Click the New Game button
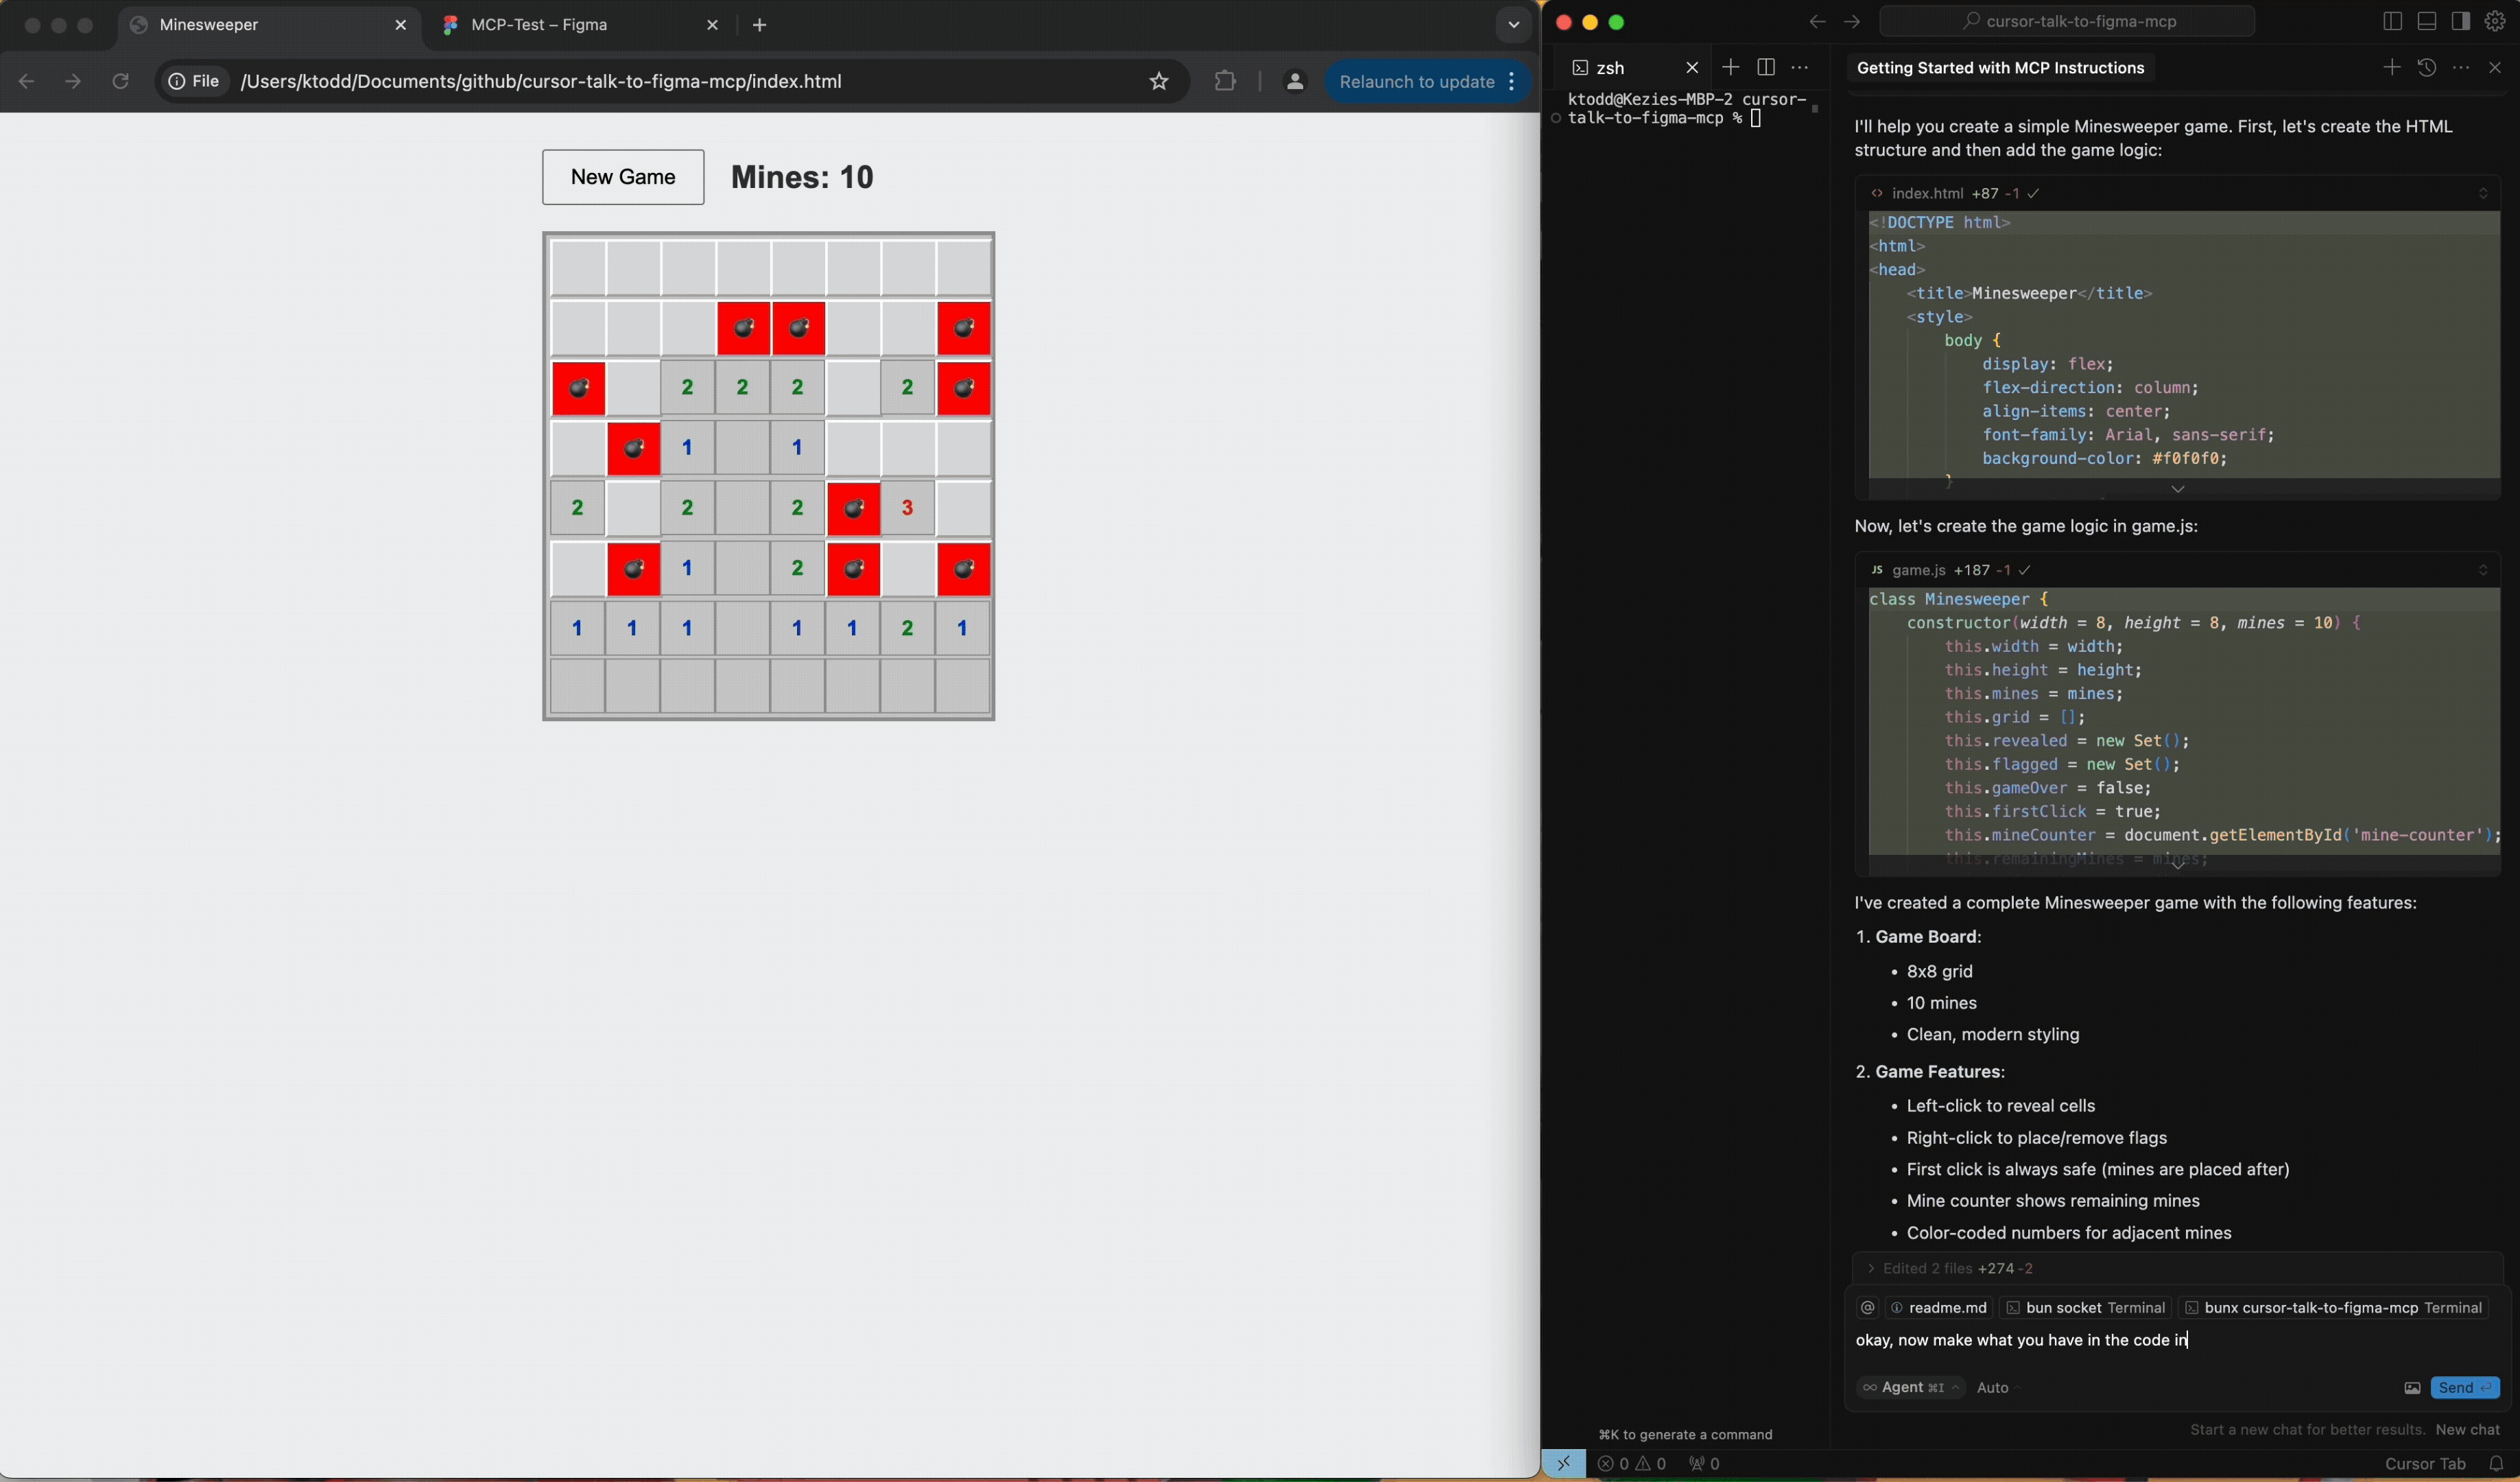Image resolution: width=2520 pixels, height=1482 pixels. tap(622, 177)
